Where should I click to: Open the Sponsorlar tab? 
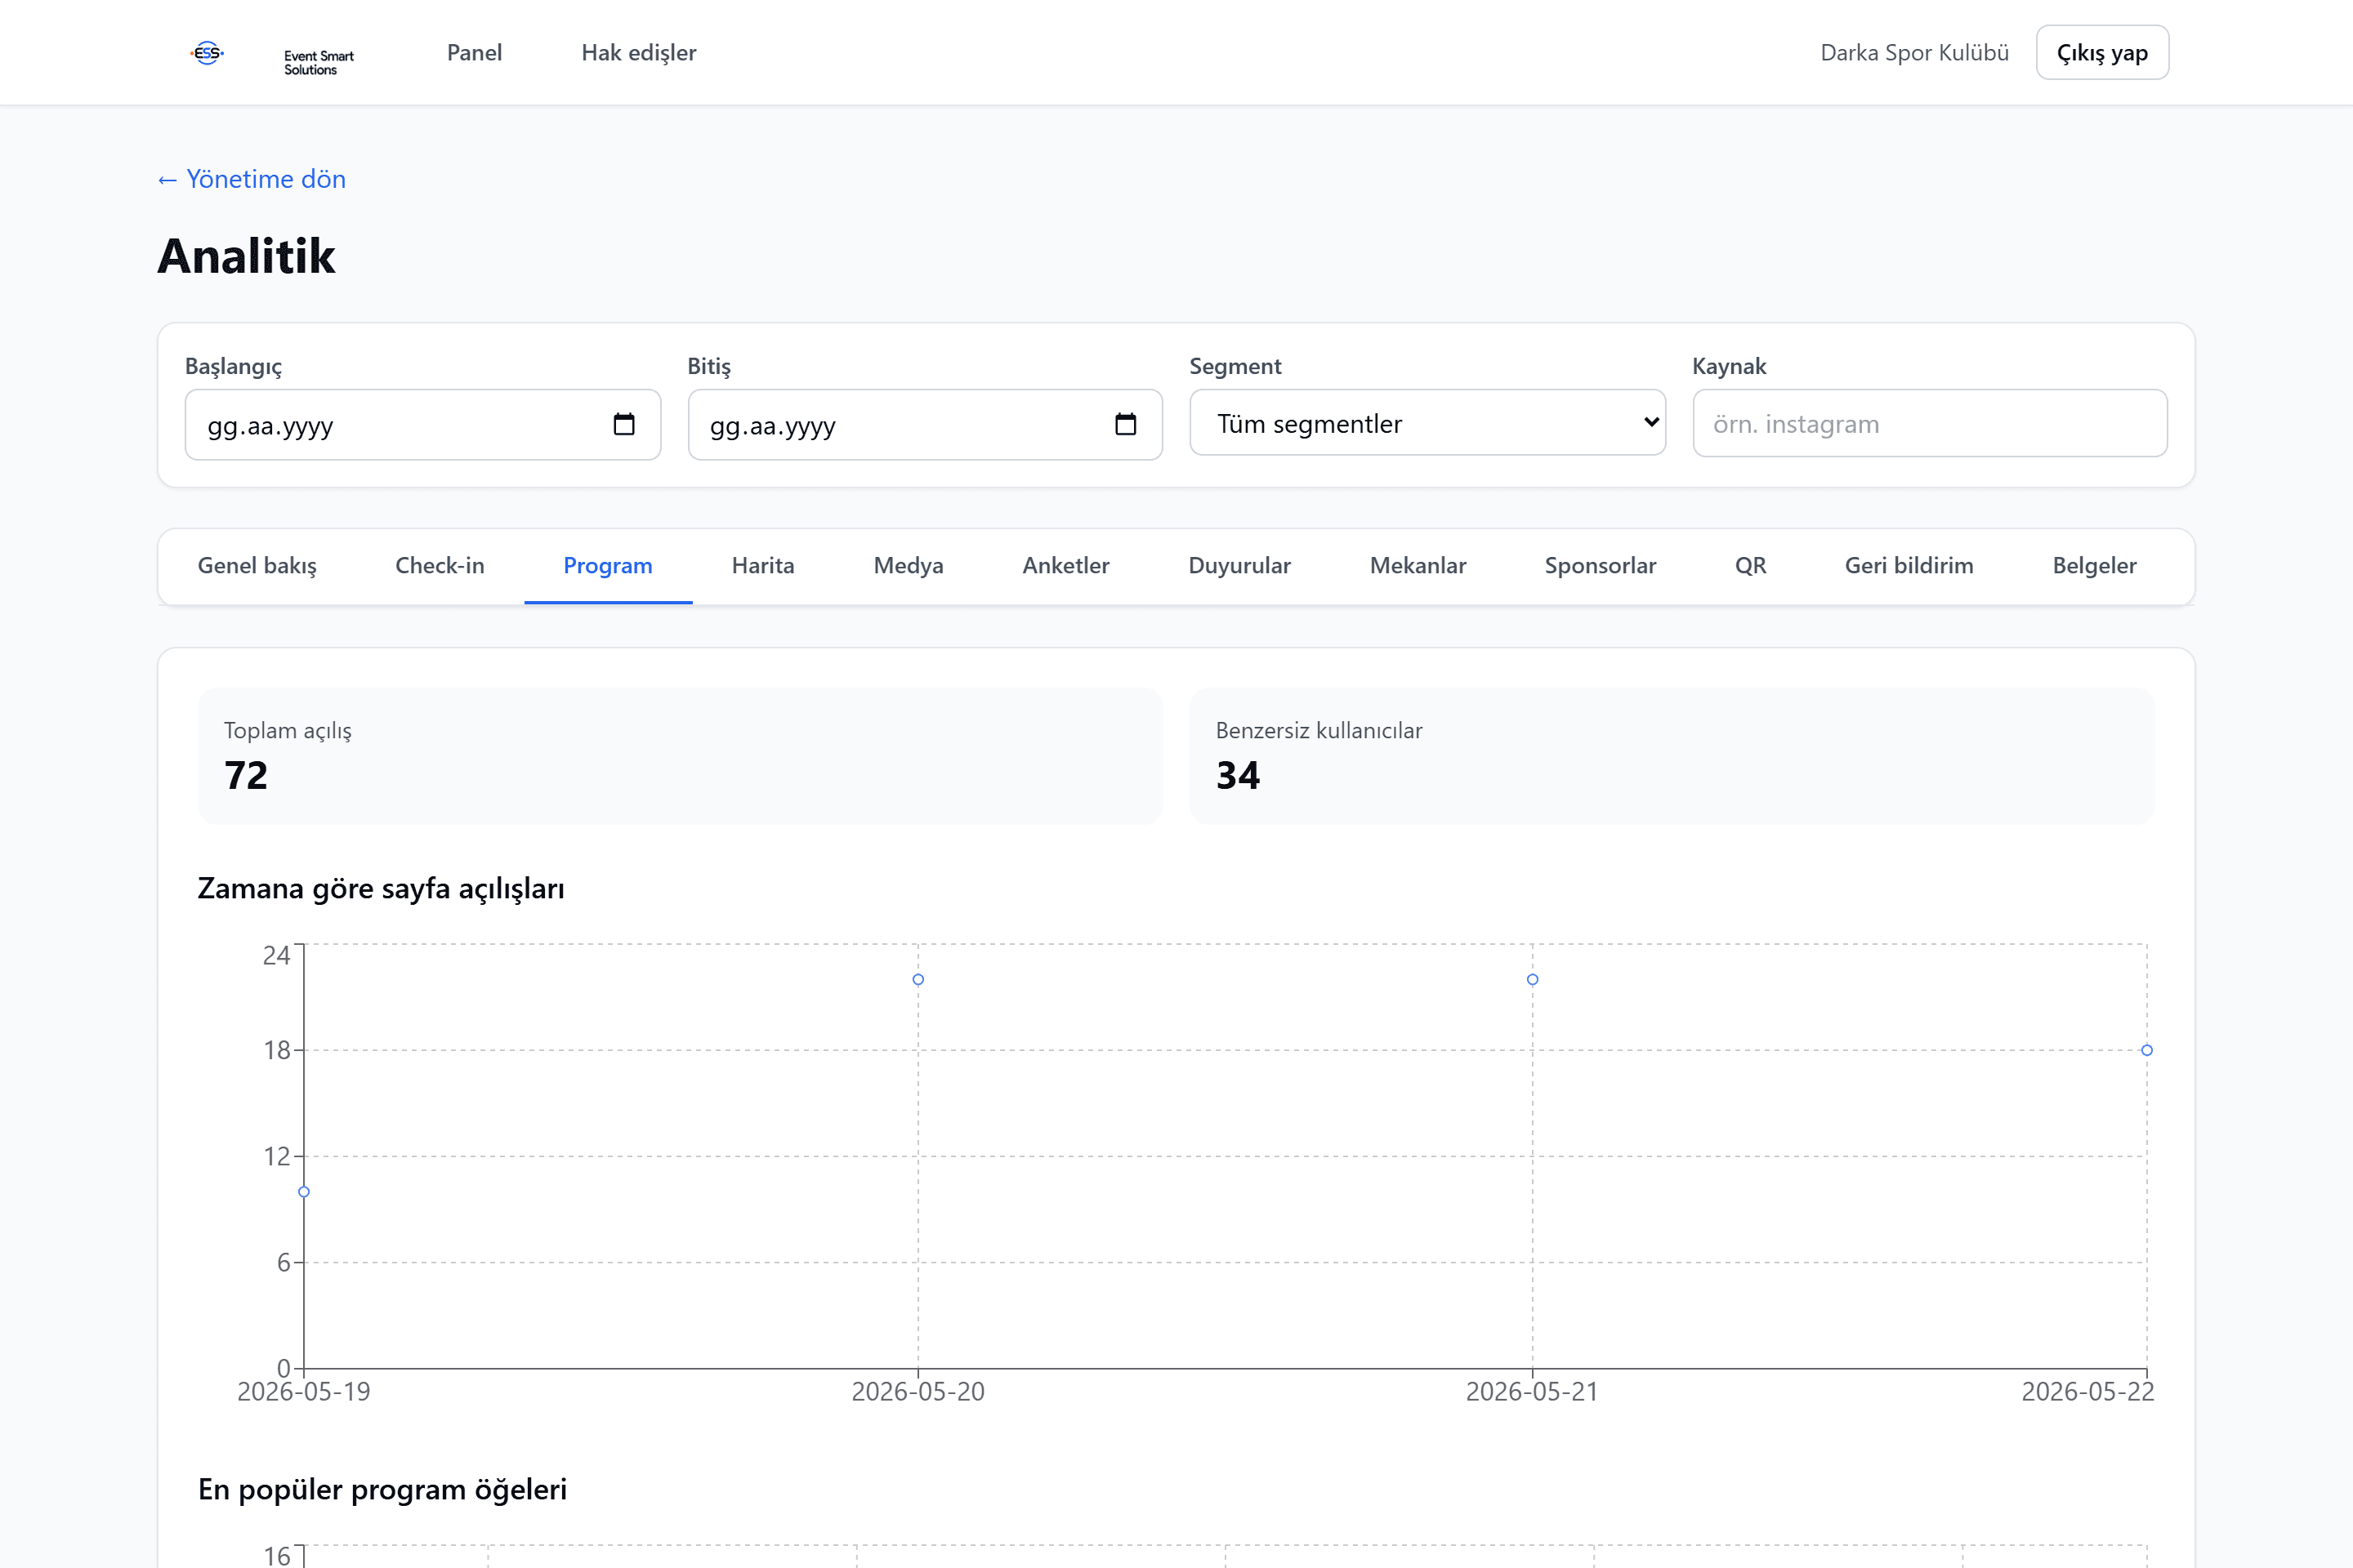(x=1601, y=566)
